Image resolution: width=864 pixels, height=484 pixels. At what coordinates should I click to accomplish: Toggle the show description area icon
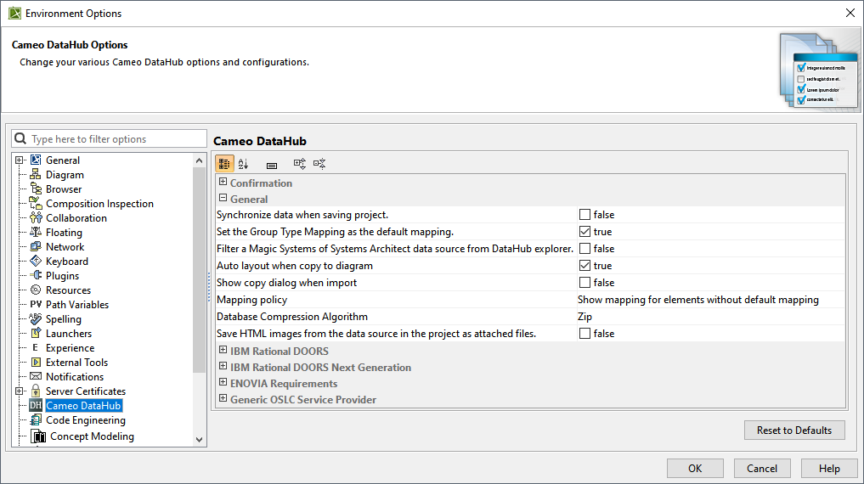click(272, 165)
